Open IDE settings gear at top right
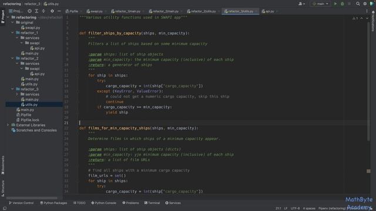Viewport: 376px width, 211px height. tap(365, 4)
